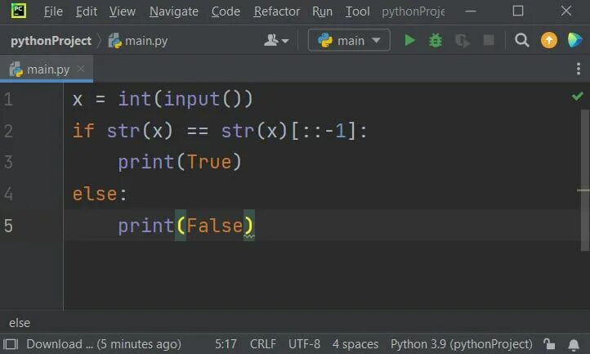Click line number 1 in gutter
This screenshot has width=590, height=354.
click(x=8, y=100)
